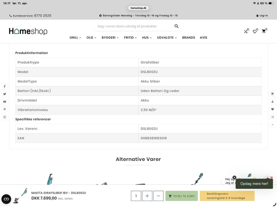Click the scroll-to-top arrow on right sidebar

pyautogui.click(x=272, y=124)
